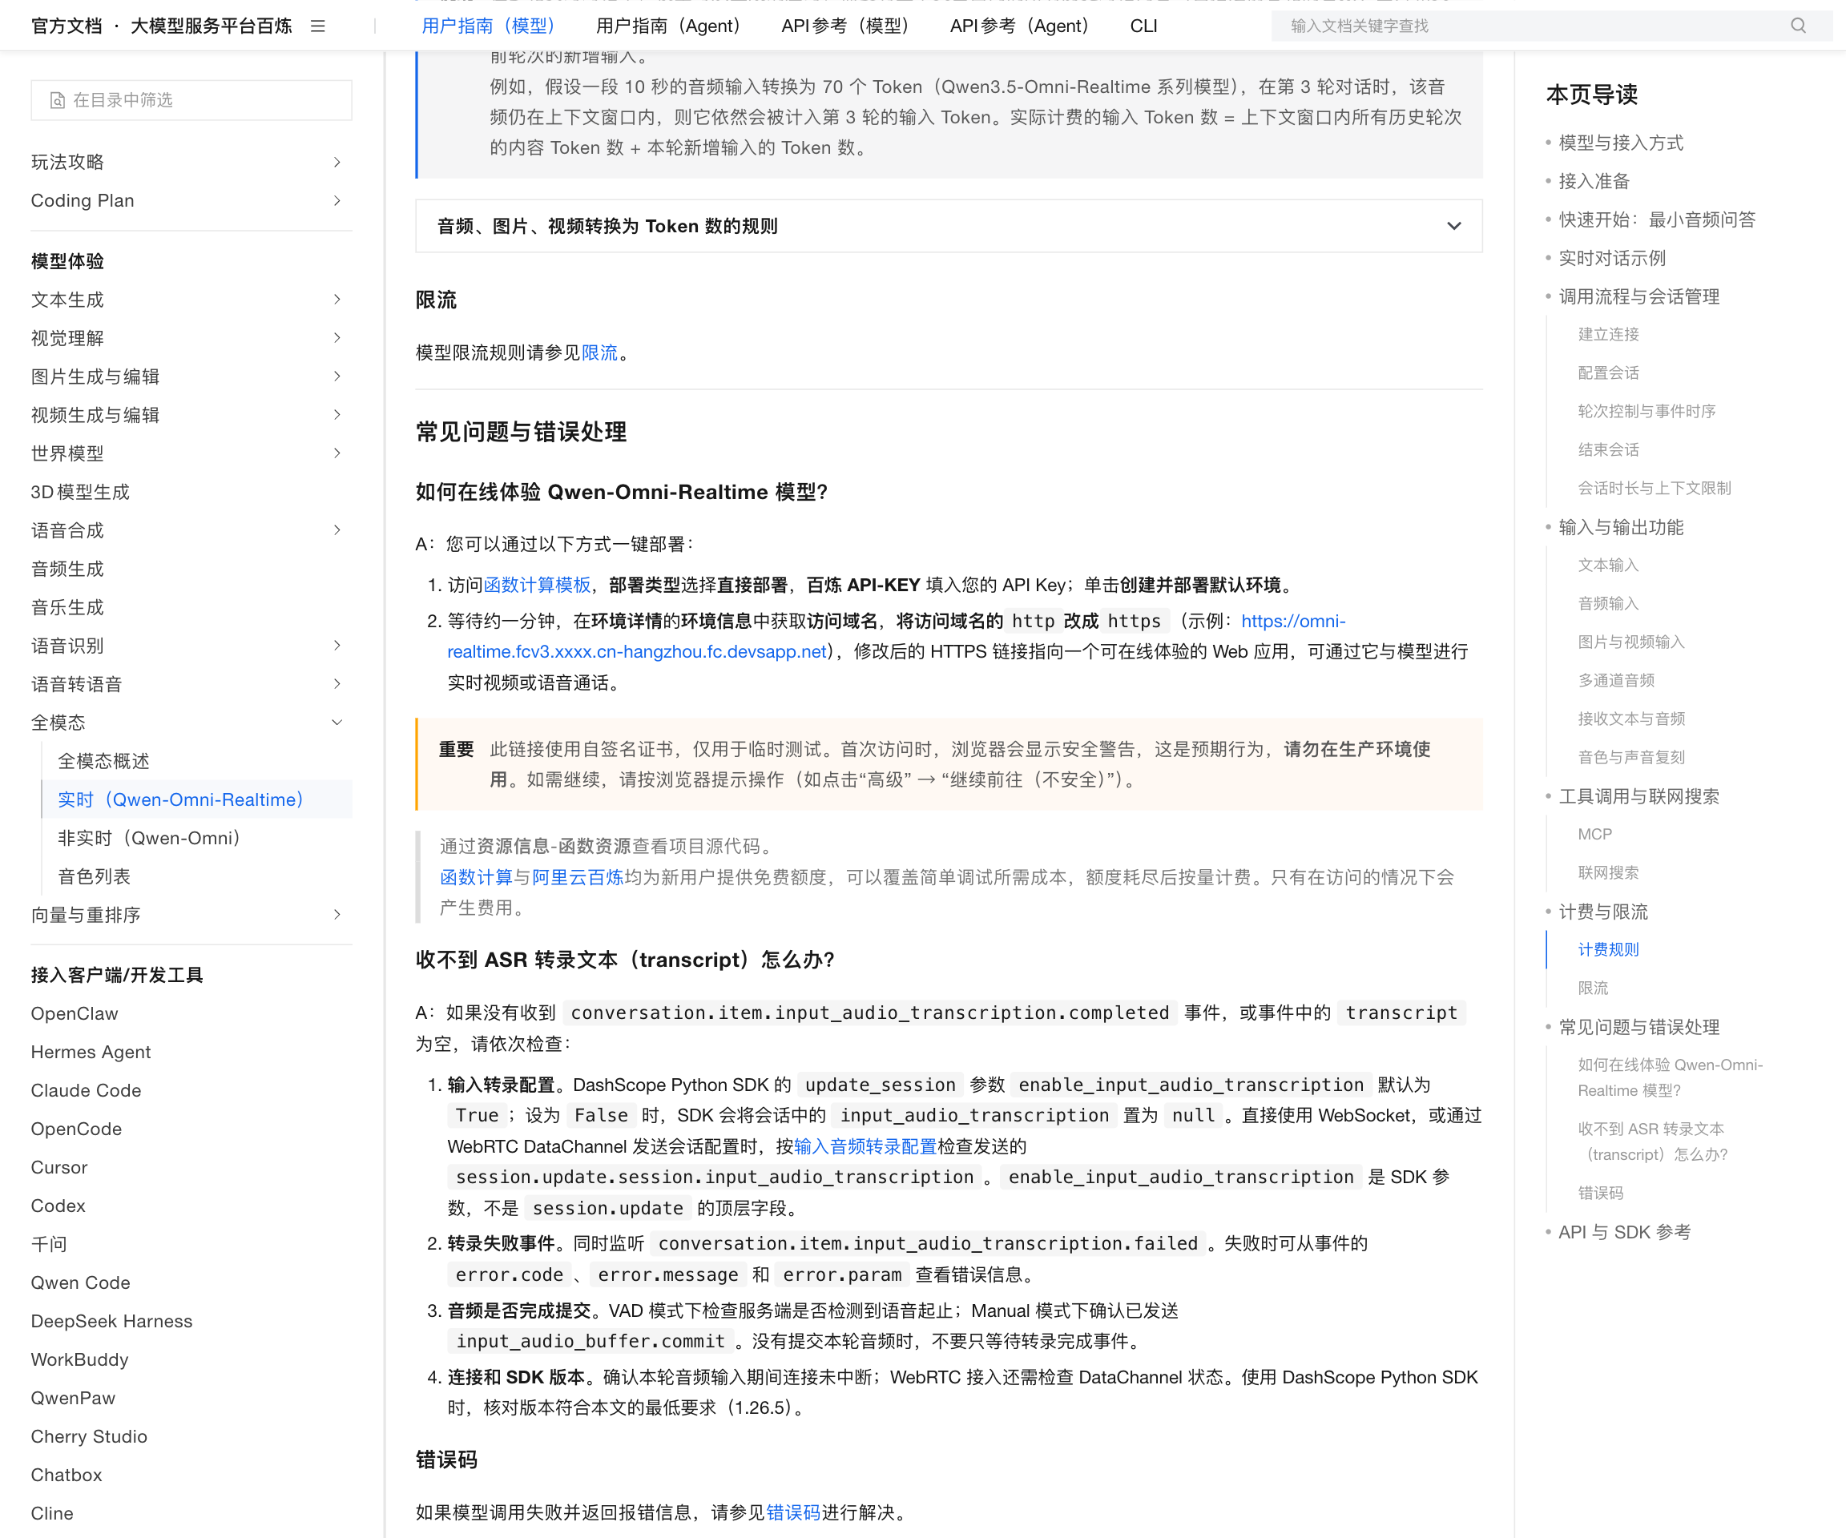Expand the 玩法攻略 section
This screenshot has height=1538, width=1846.
pos(191,162)
